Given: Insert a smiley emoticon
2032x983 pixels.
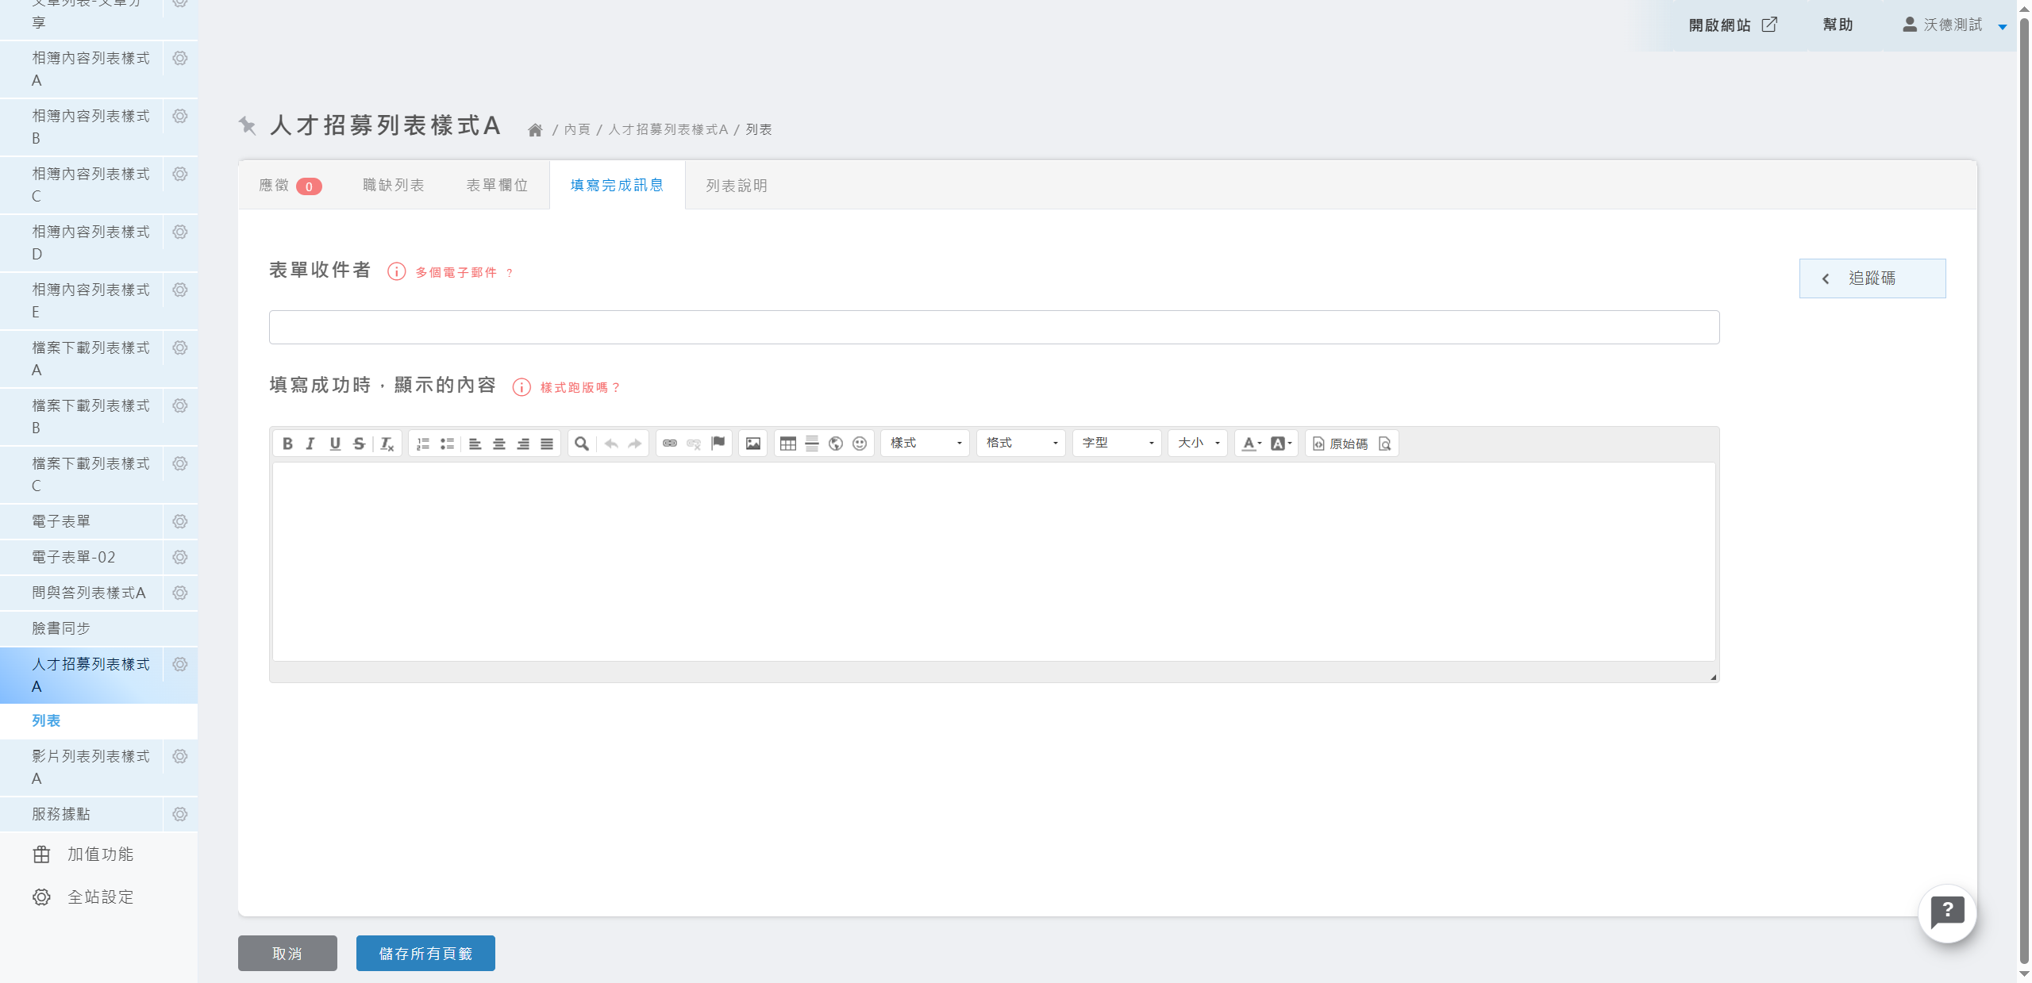Looking at the screenshot, I should 859,443.
